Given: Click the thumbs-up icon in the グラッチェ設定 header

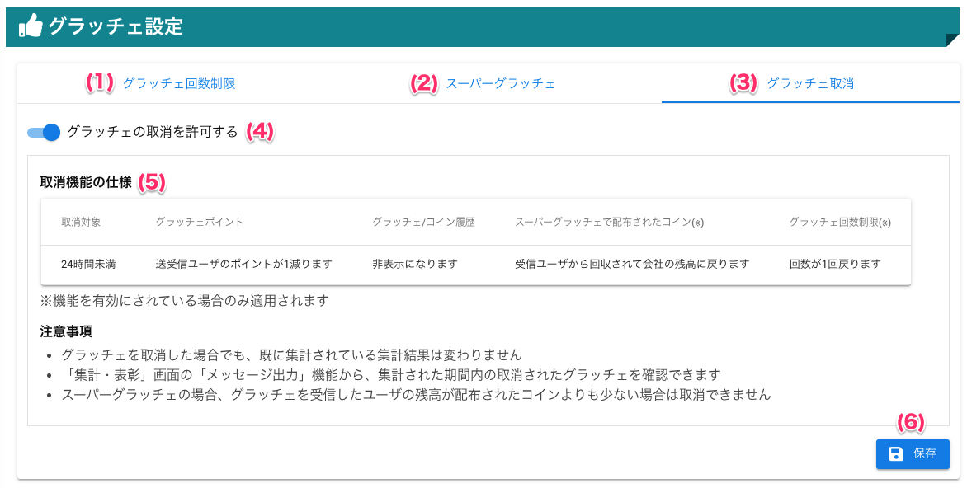Looking at the screenshot, I should [31, 26].
